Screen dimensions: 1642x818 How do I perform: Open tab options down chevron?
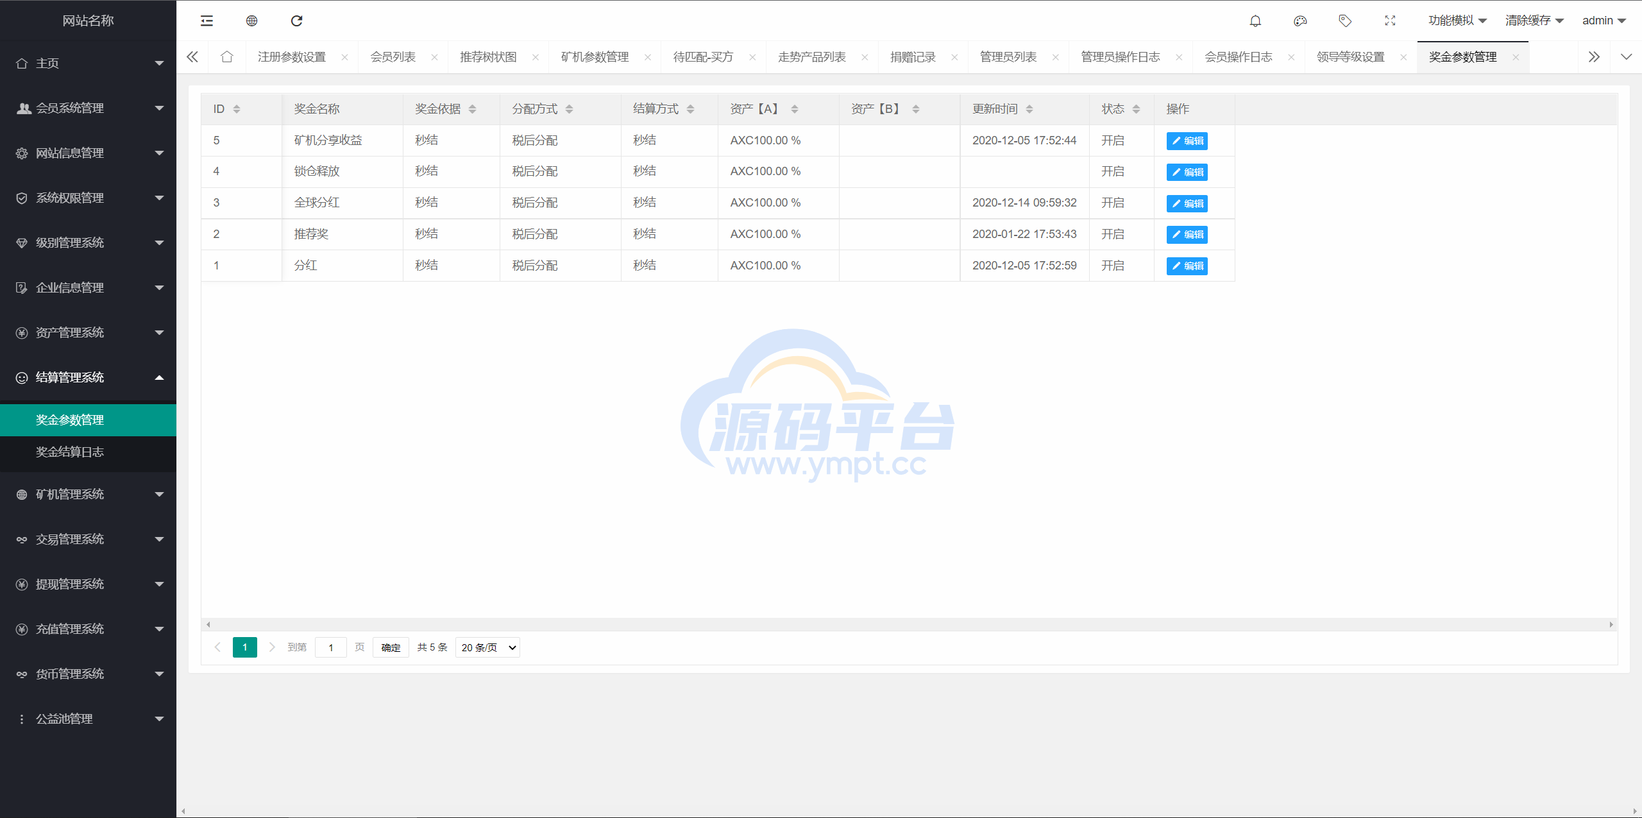point(1626,57)
